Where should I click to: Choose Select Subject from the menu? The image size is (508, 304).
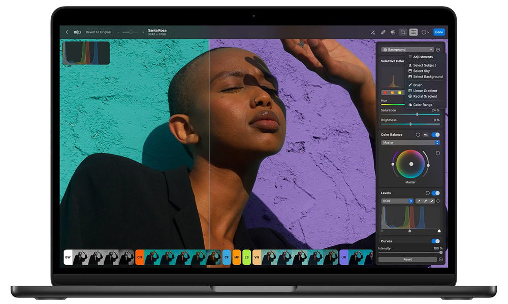(424, 65)
